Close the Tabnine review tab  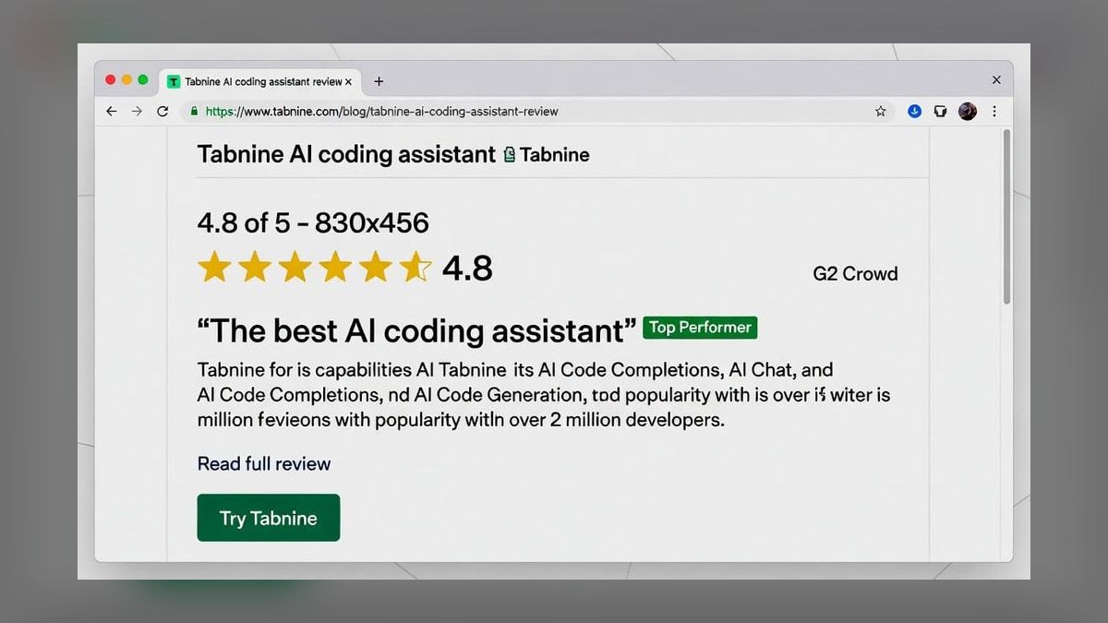[x=348, y=81]
